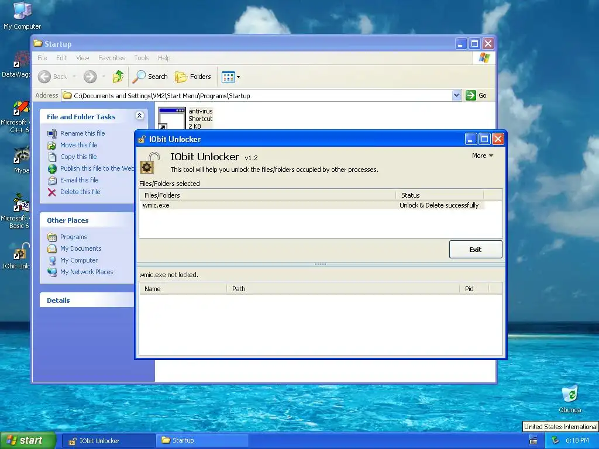Open the Edit menu in Startup window

pyautogui.click(x=61, y=58)
